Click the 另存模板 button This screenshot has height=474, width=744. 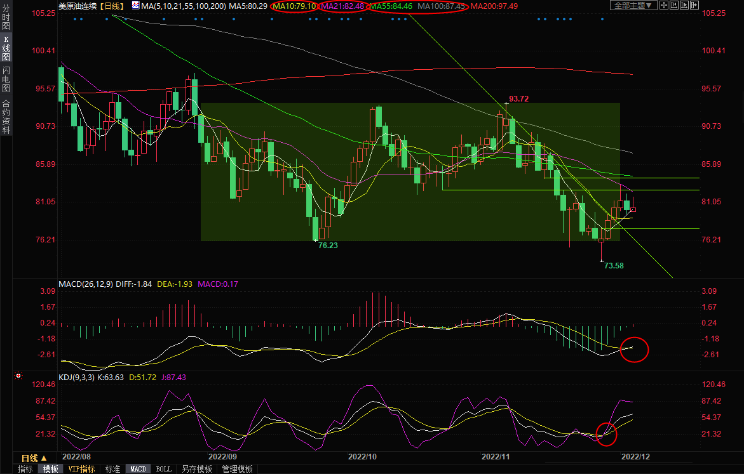click(x=196, y=469)
